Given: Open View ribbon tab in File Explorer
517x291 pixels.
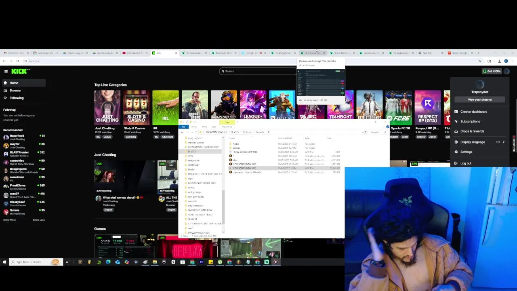Looking at the screenshot, I should [214, 127].
